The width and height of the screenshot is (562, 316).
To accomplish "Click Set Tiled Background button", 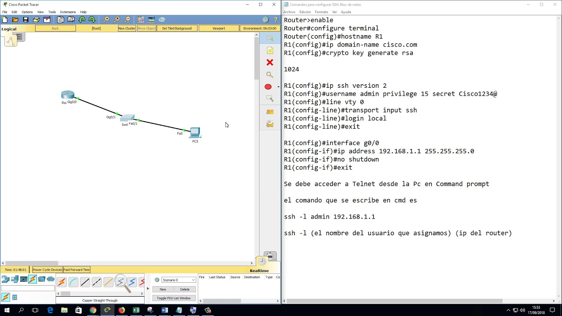I will click(x=177, y=28).
